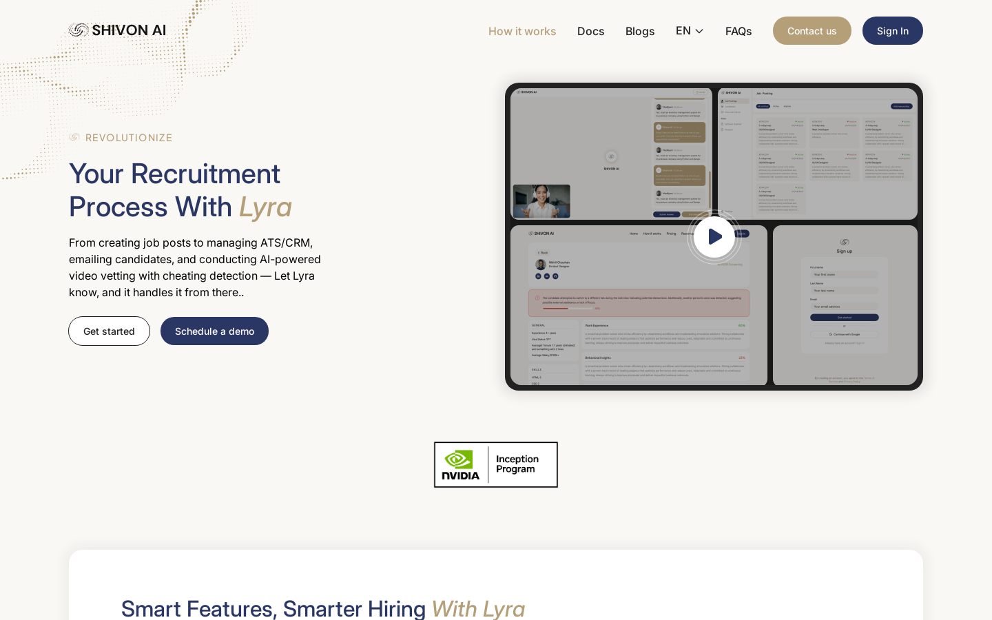Click the swirl icon beside REVOLUTIONIZE
This screenshot has width=992, height=620.
point(74,138)
